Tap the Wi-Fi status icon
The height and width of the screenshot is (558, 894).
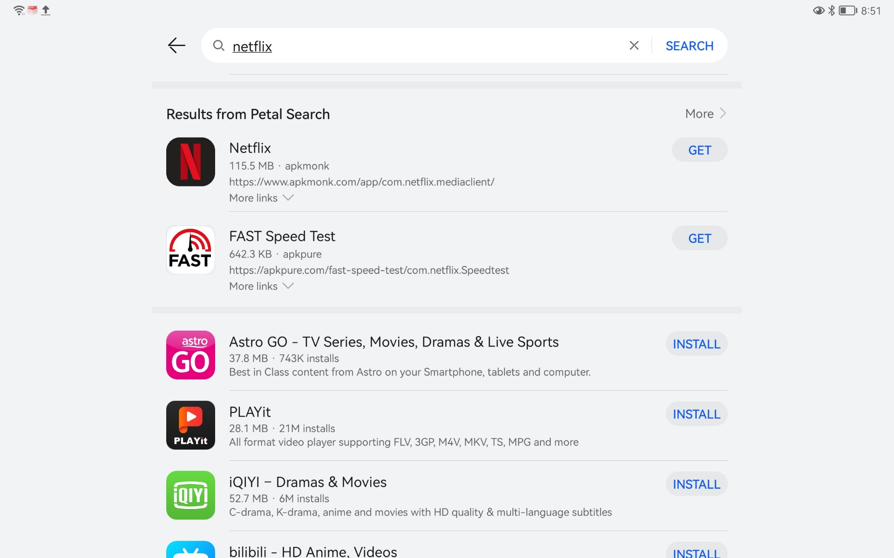tap(19, 10)
